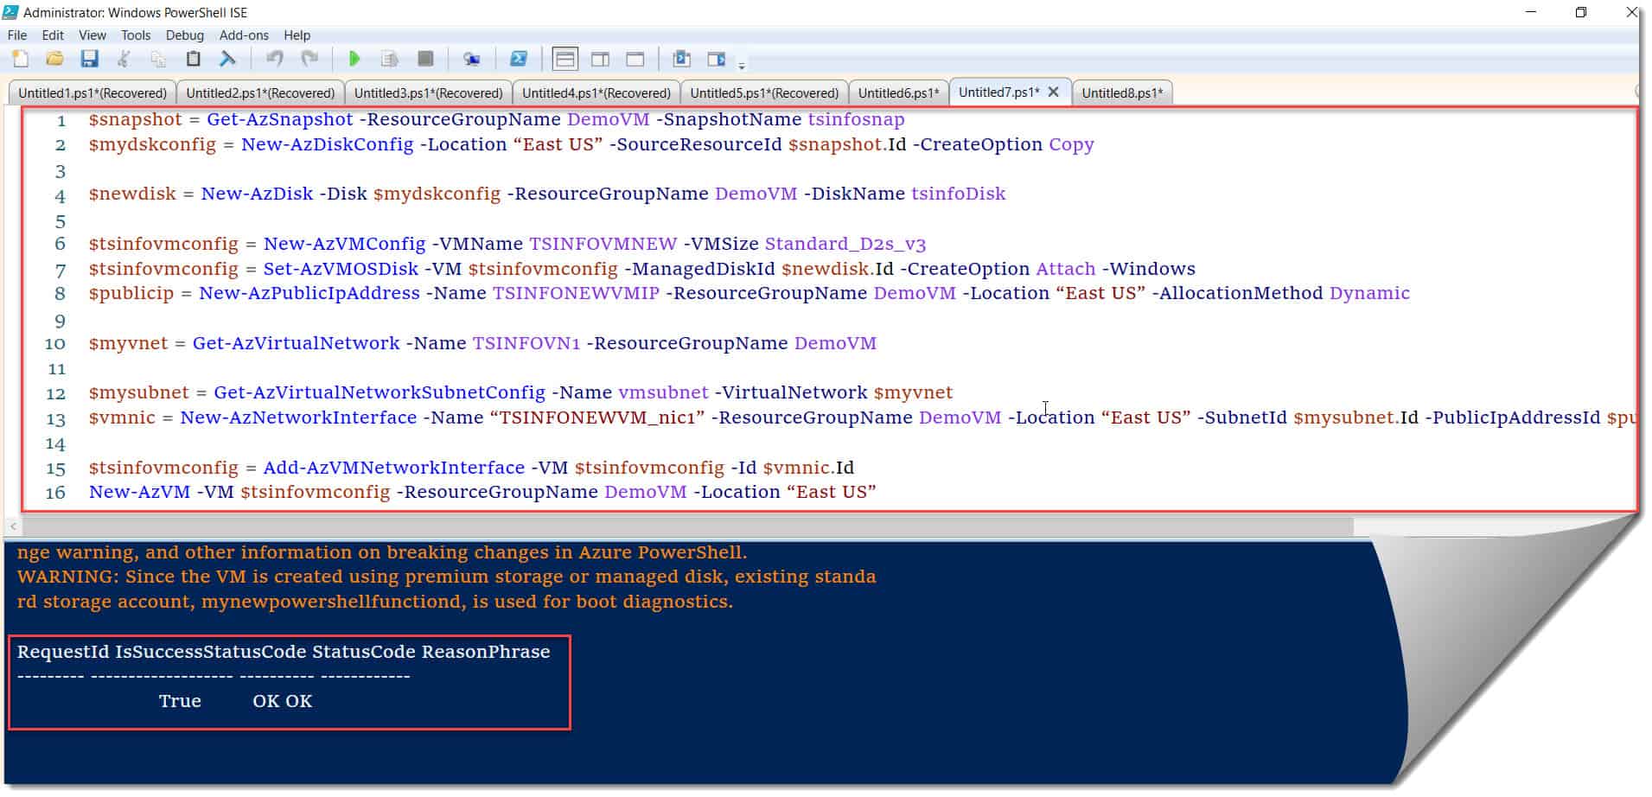Image resolution: width=1652 pixels, height=797 pixels.
Task: Select the Run Selection toolbar icon
Action: click(389, 59)
